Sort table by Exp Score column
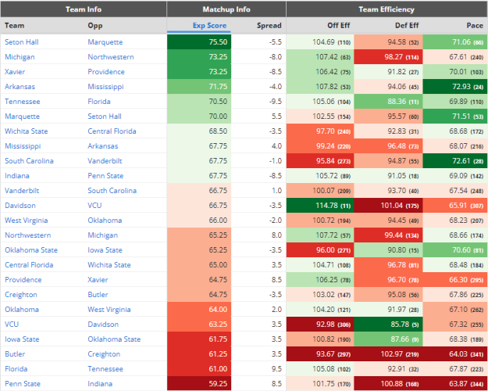The height and width of the screenshot is (391, 488). pos(209,26)
